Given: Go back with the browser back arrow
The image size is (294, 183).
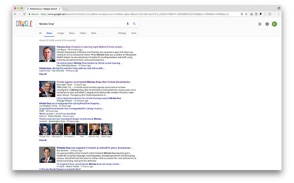Looking at the screenshot, I should (x=15, y=14).
